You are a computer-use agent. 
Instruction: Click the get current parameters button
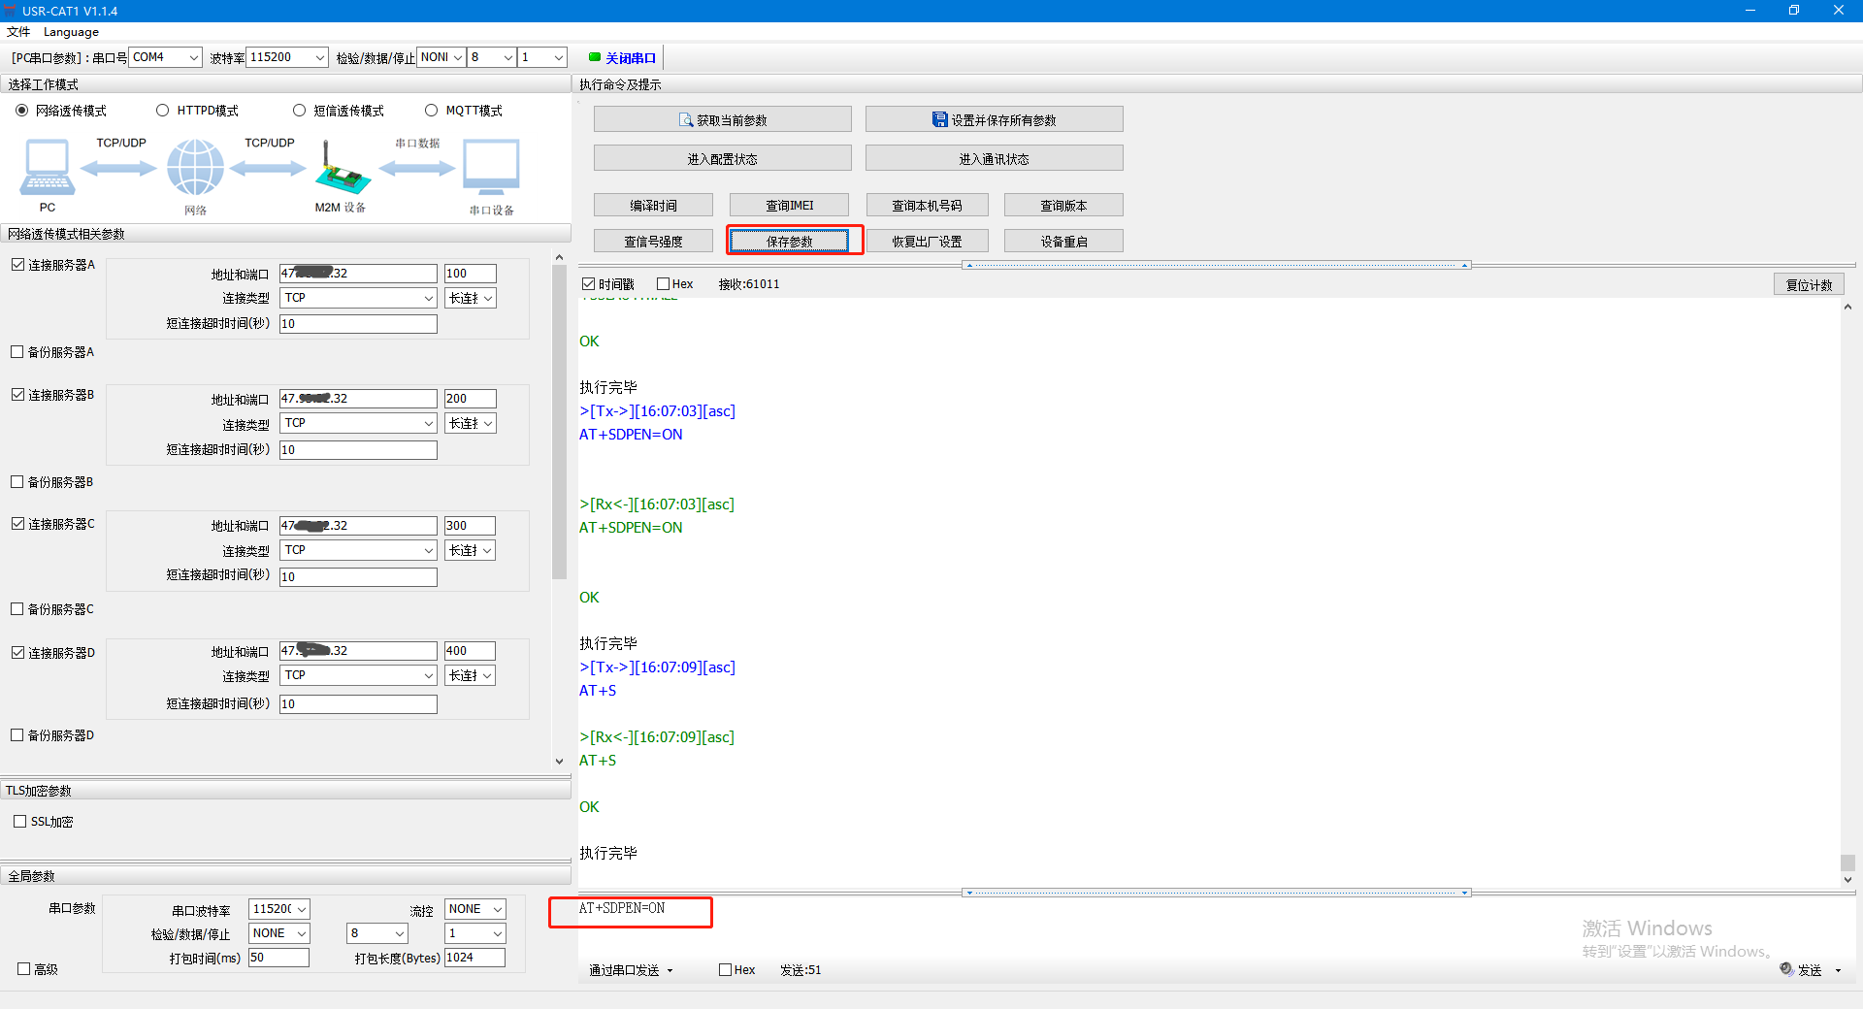pos(722,119)
